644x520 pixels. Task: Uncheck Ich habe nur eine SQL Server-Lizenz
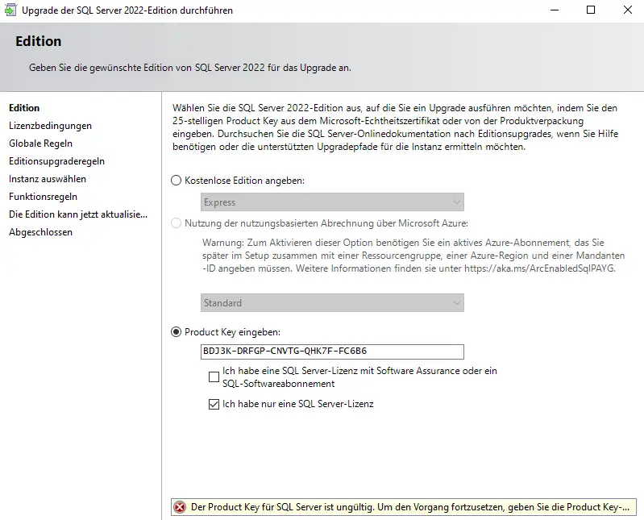point(214,404)
